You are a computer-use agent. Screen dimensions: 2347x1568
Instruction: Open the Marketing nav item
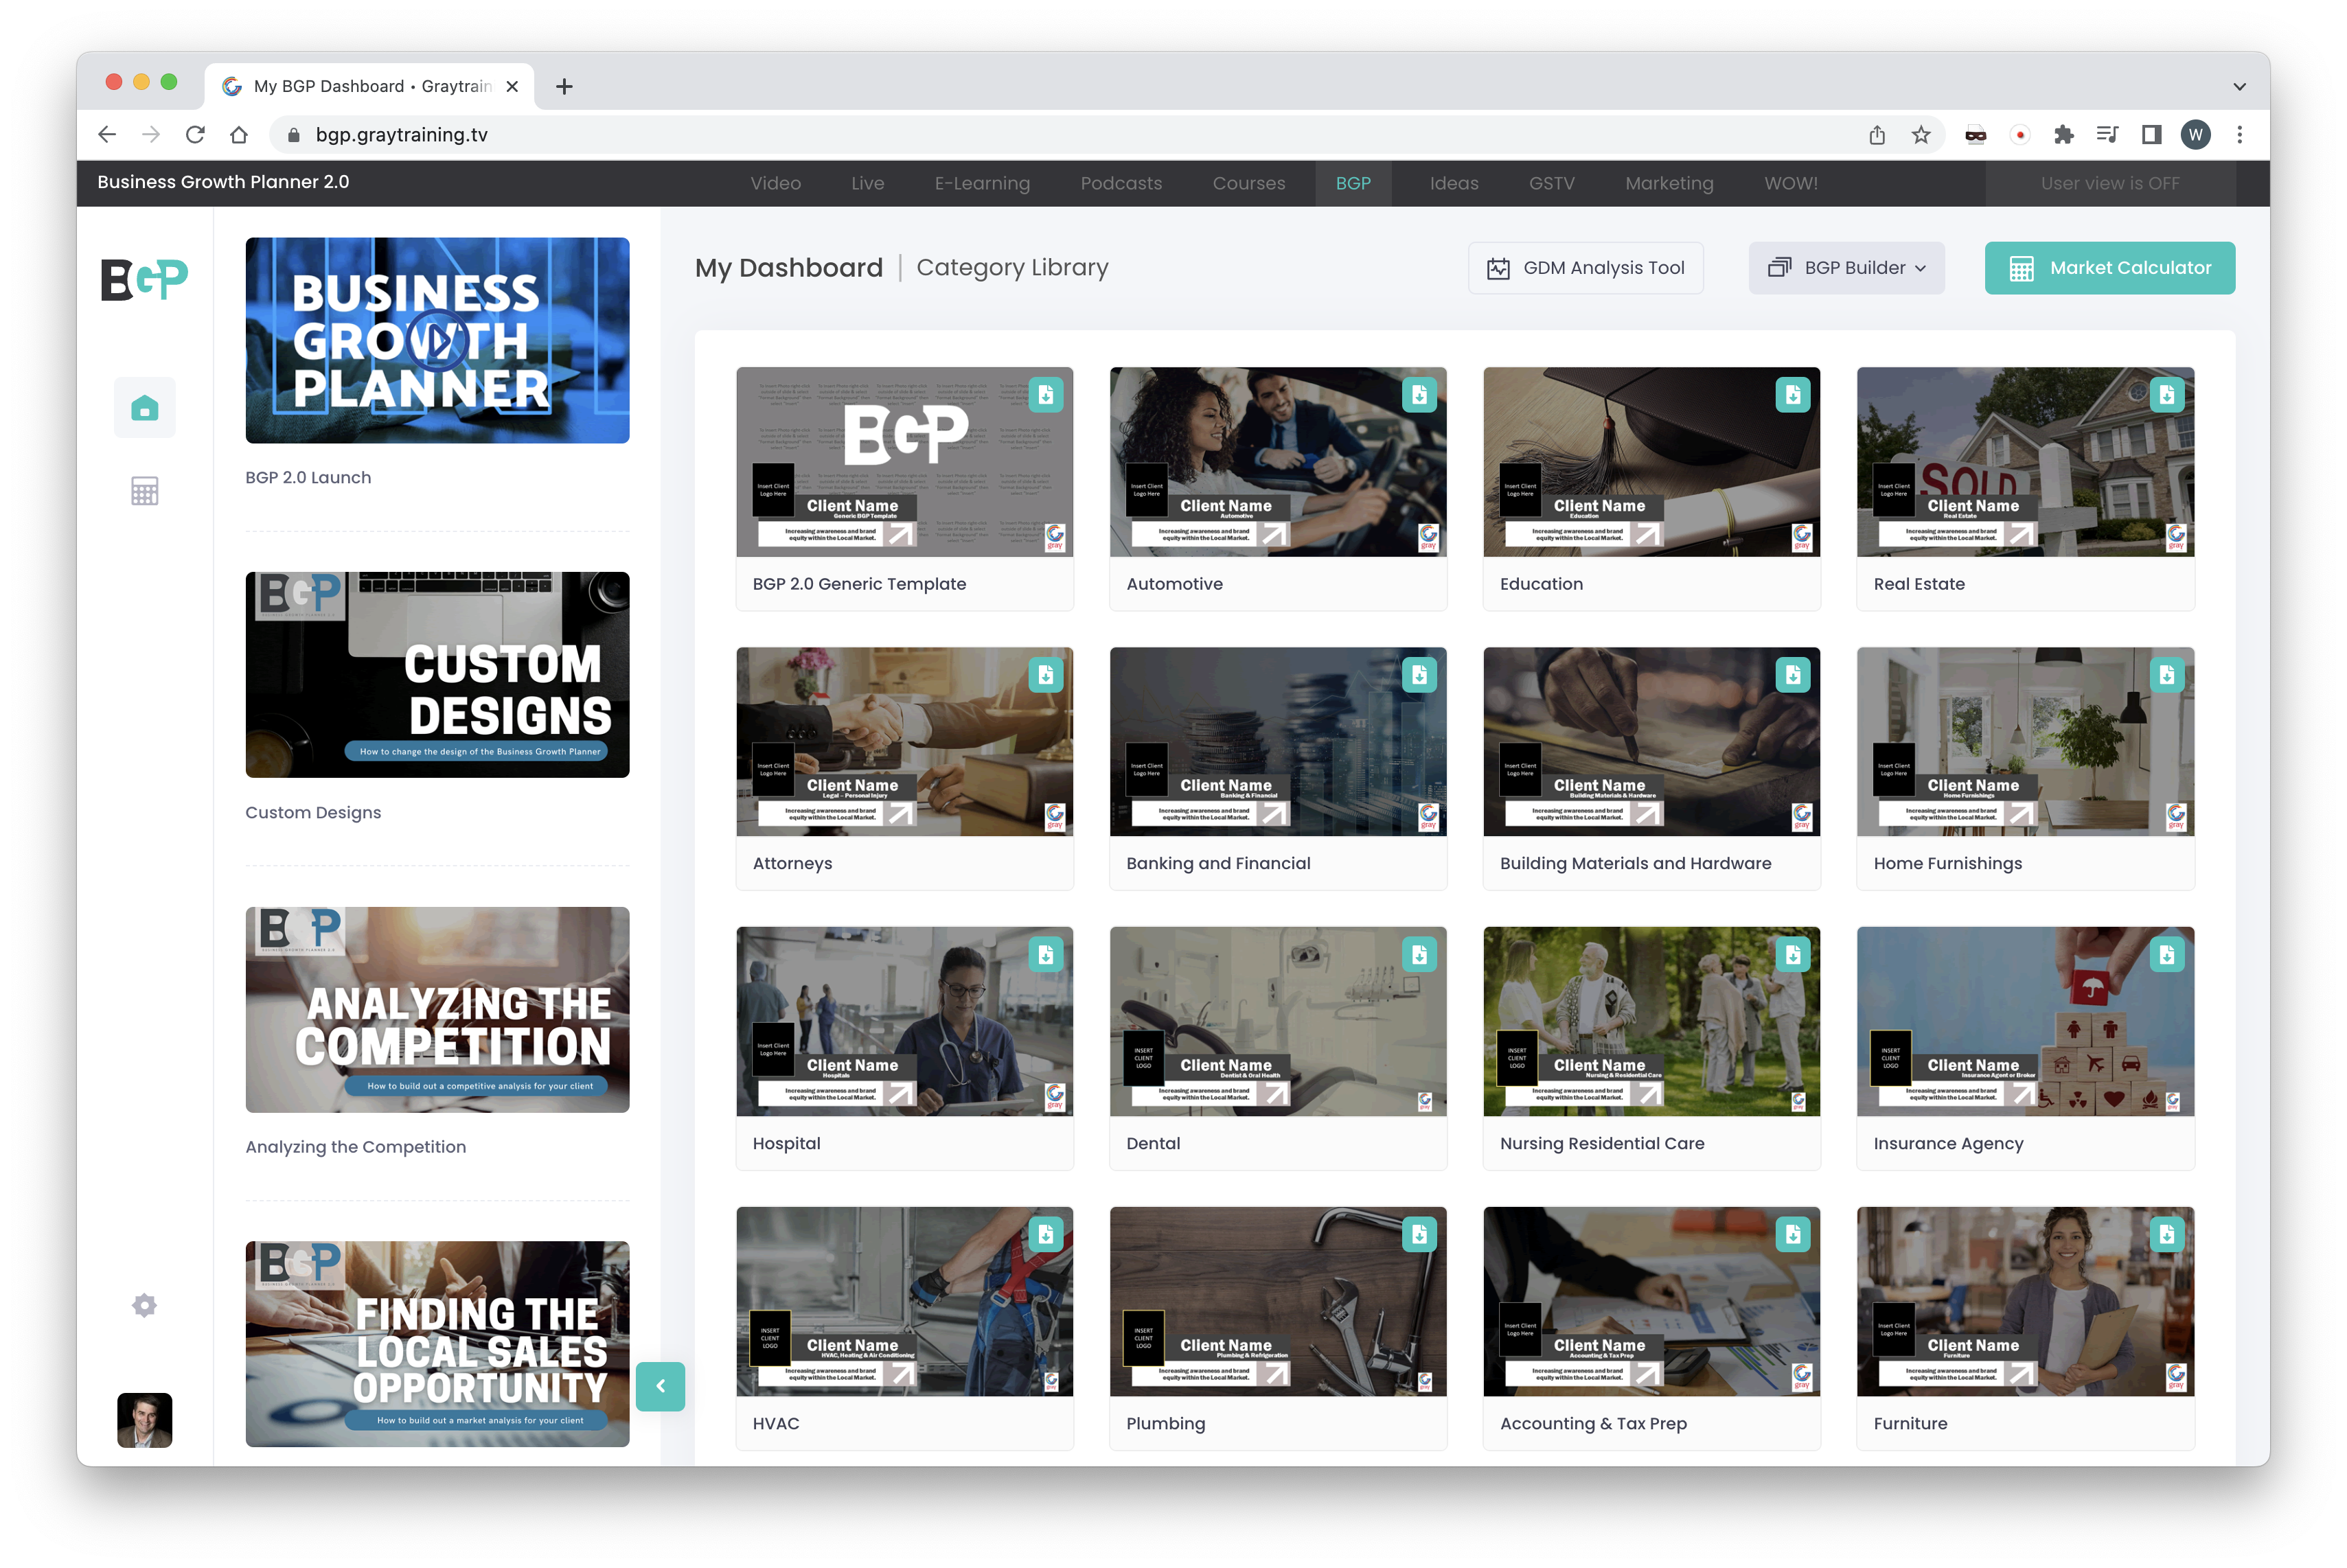[x=1669, y=183]
